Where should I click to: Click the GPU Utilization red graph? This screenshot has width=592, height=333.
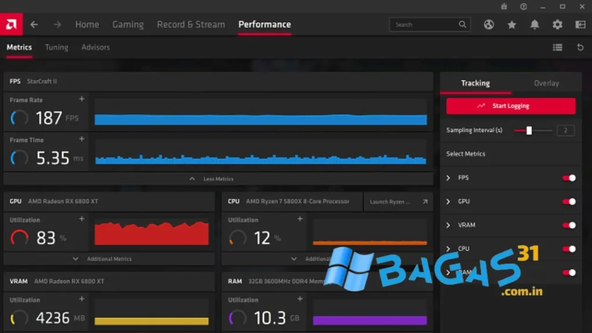point(151,232)
